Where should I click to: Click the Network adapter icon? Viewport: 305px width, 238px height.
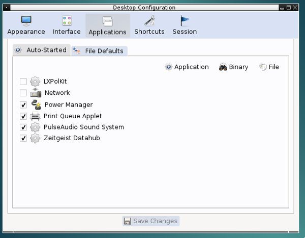[36, 92]
